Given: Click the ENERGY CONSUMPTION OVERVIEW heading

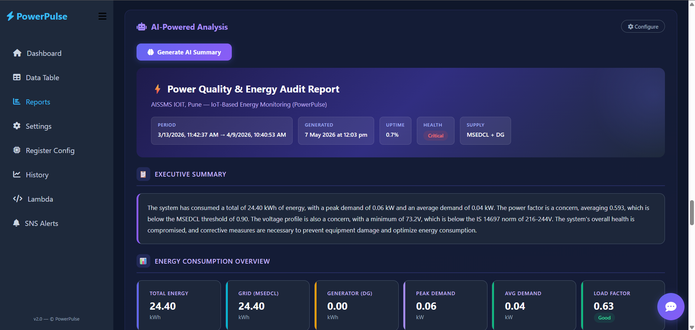Looking at the screenshot, I should click(212, 261).
